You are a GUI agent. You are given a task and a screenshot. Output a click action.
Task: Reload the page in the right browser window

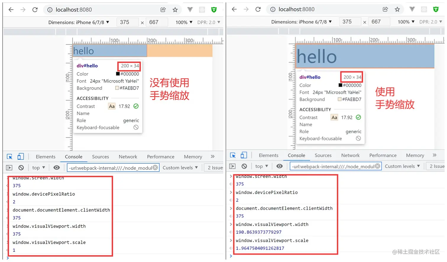(x=258, y=9)
